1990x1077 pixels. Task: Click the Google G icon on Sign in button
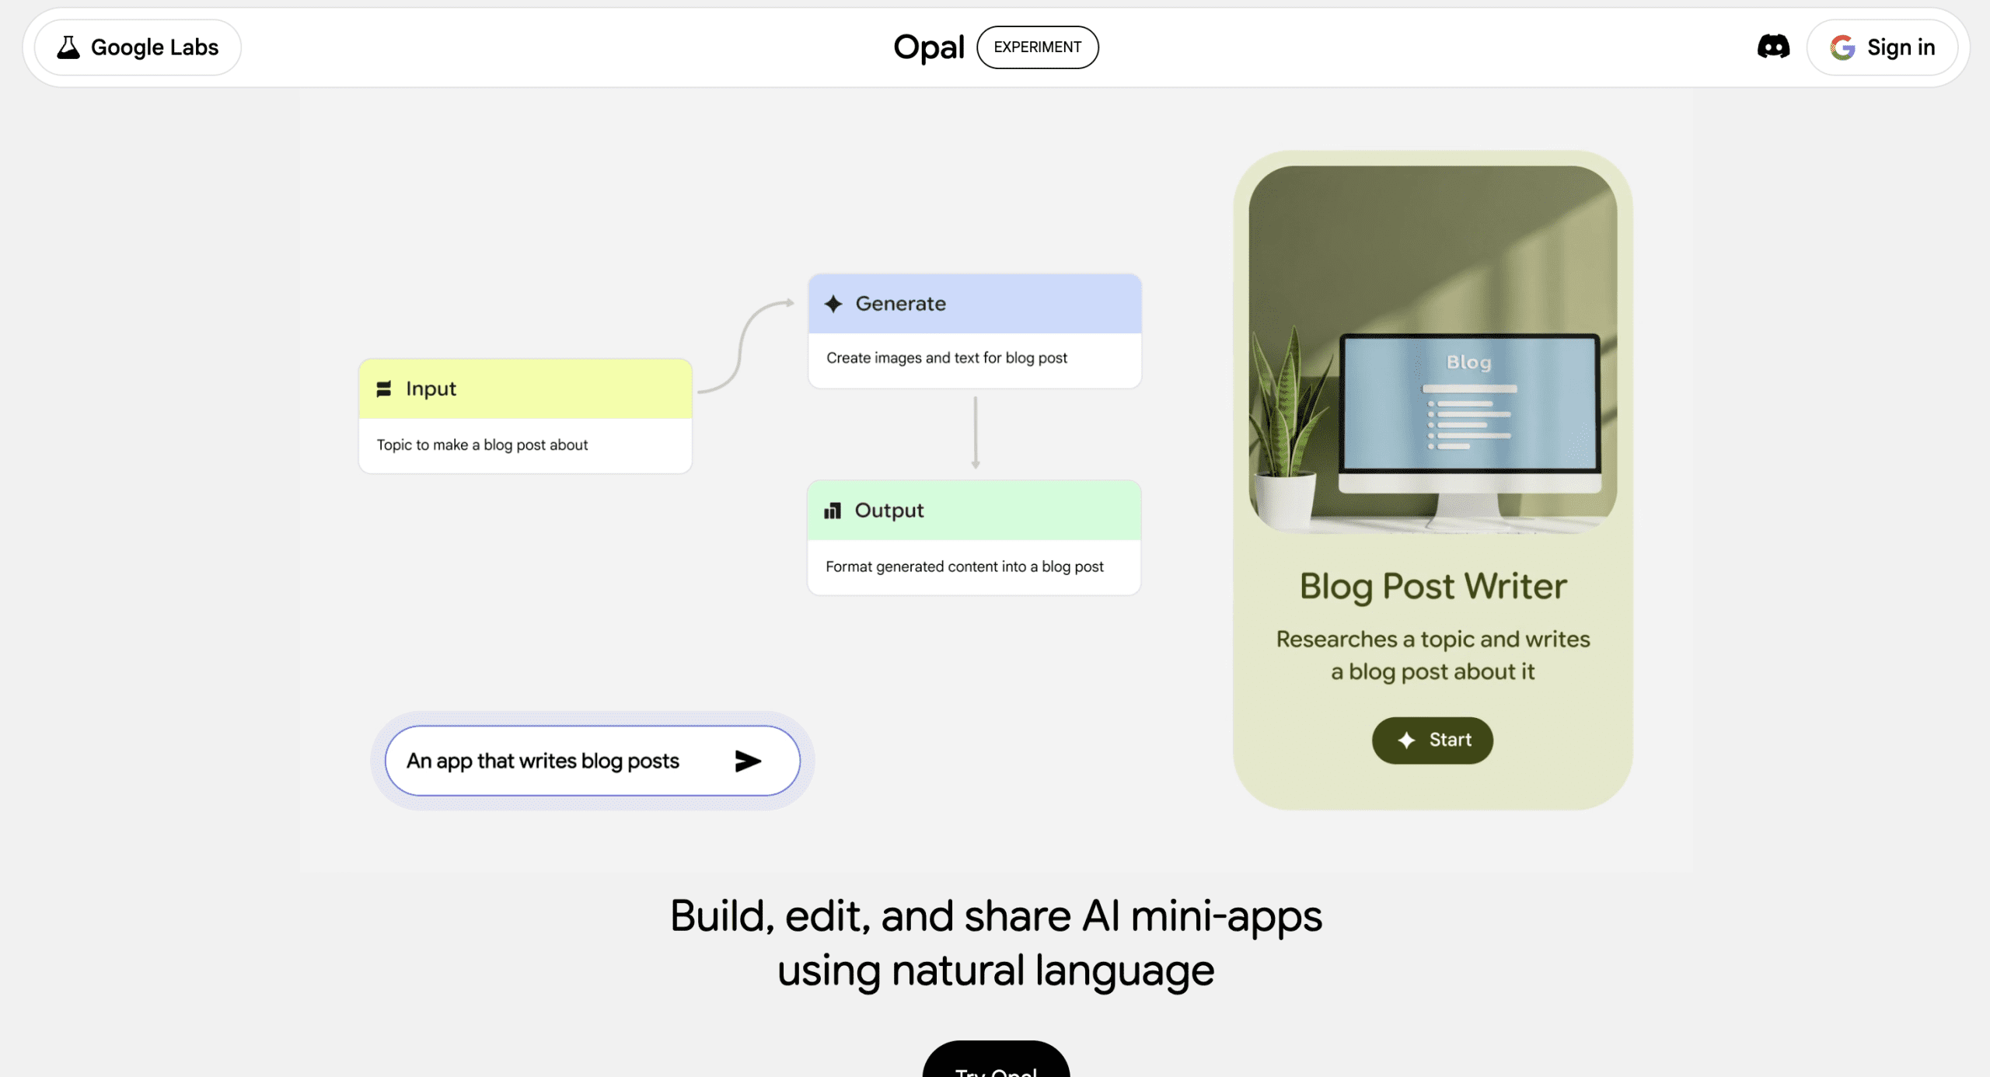coord(1842,47)
